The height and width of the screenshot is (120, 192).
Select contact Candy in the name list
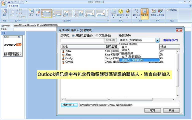click(x=69, y=58)
